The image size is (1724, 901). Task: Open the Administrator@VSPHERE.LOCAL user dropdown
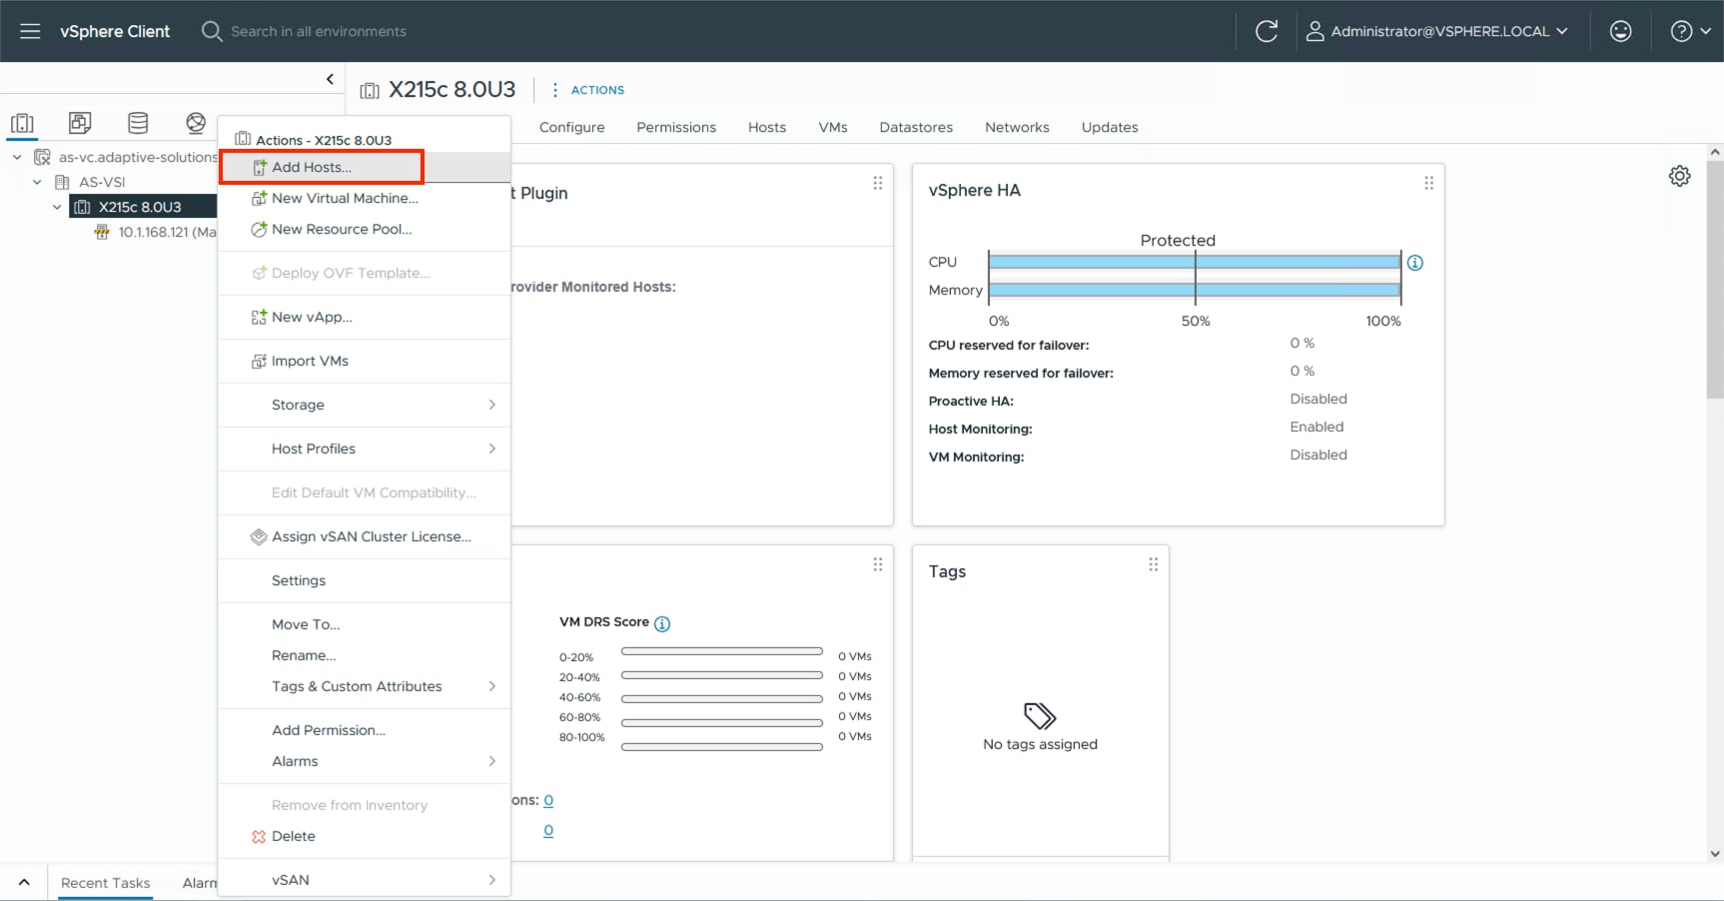1437,31
